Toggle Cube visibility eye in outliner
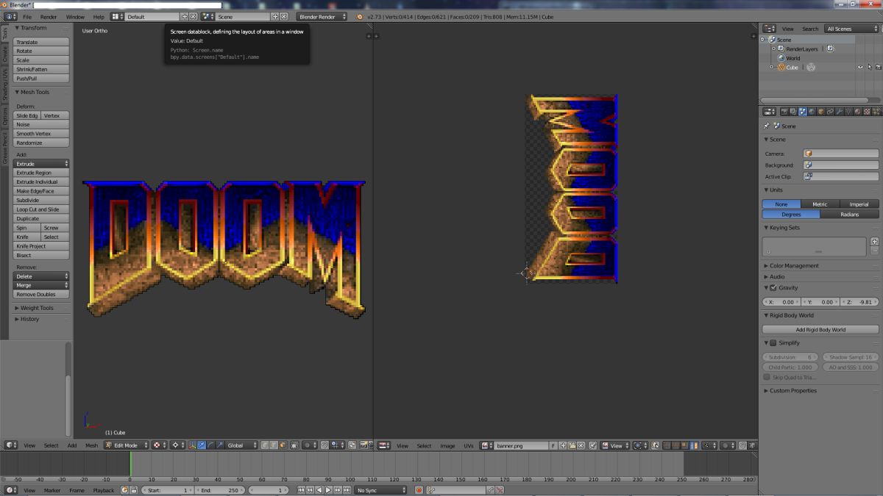The image size is (883, 496). coord(859,67)
